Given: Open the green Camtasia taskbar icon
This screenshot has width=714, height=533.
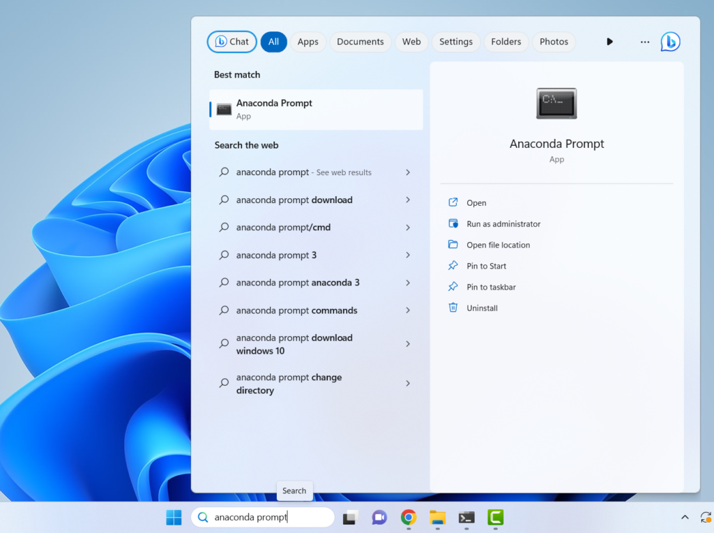Looking at the screenshot, I should 496,517.
